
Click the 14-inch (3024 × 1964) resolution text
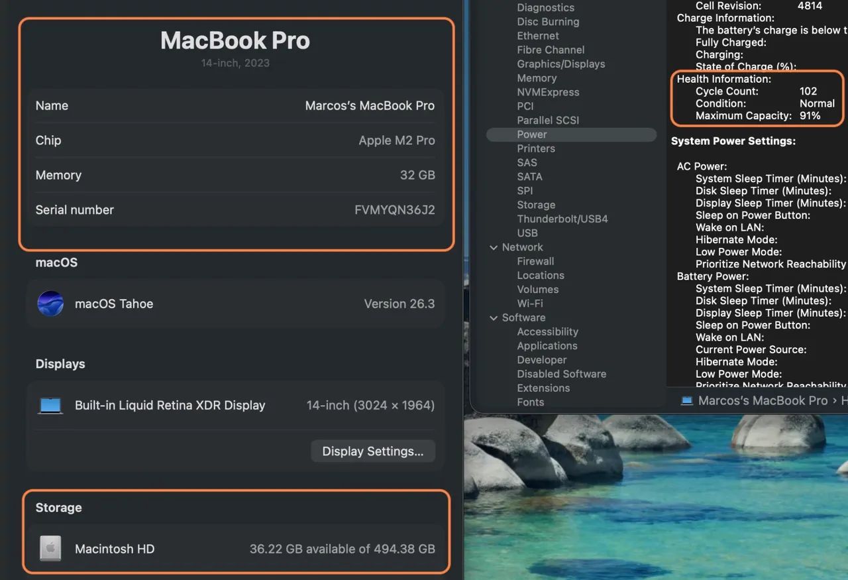click(x=370, y=405)
